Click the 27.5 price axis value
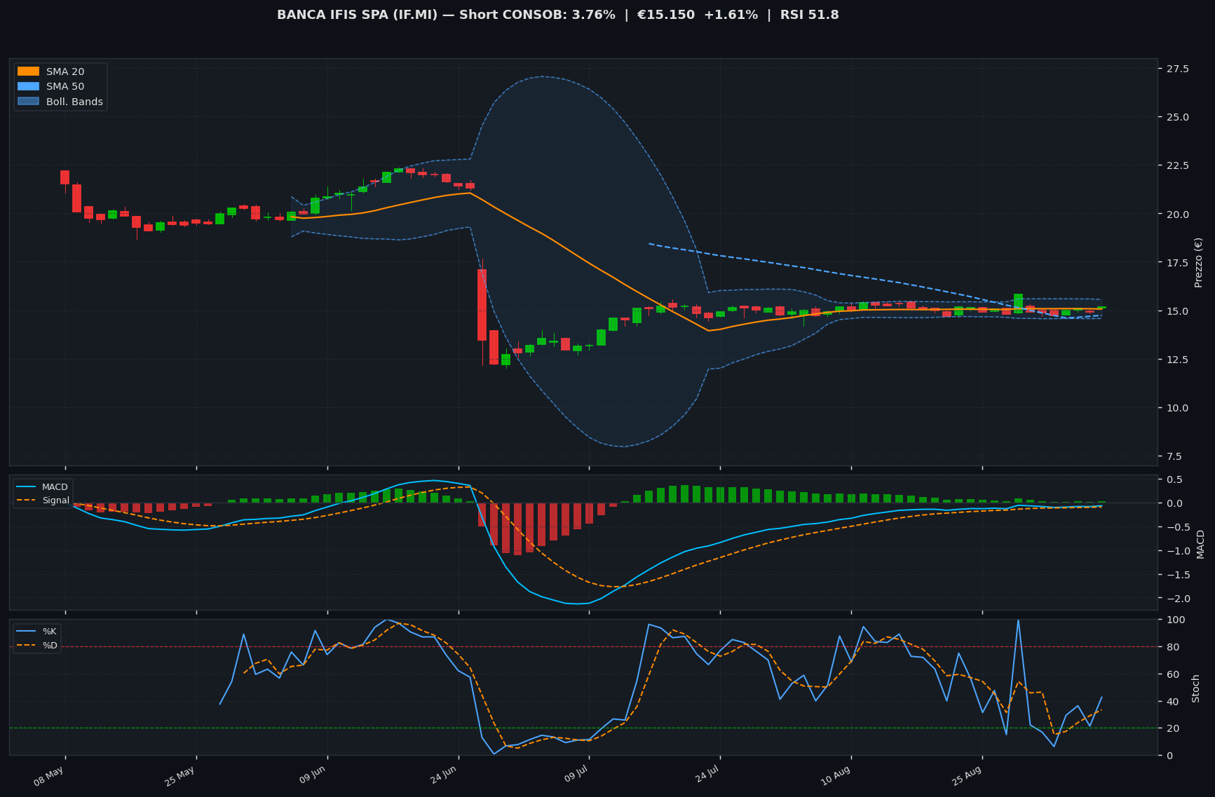Viewport: 1215px width, 797px height. 1176,69
